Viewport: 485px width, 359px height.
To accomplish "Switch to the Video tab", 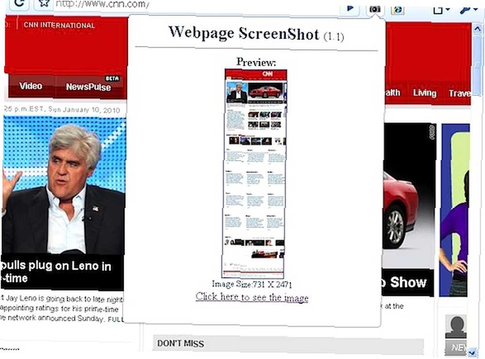I will (31, 86).
